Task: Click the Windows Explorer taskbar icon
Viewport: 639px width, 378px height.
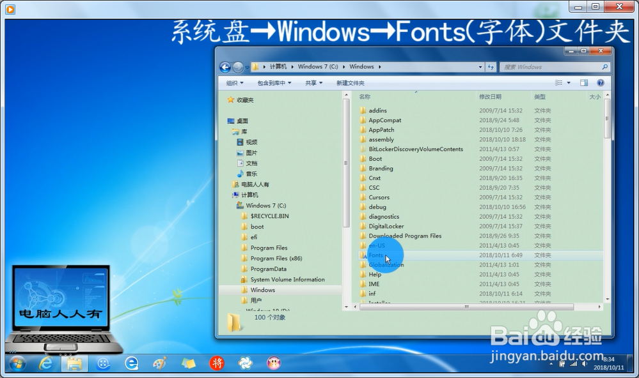Action: [74, 363]
